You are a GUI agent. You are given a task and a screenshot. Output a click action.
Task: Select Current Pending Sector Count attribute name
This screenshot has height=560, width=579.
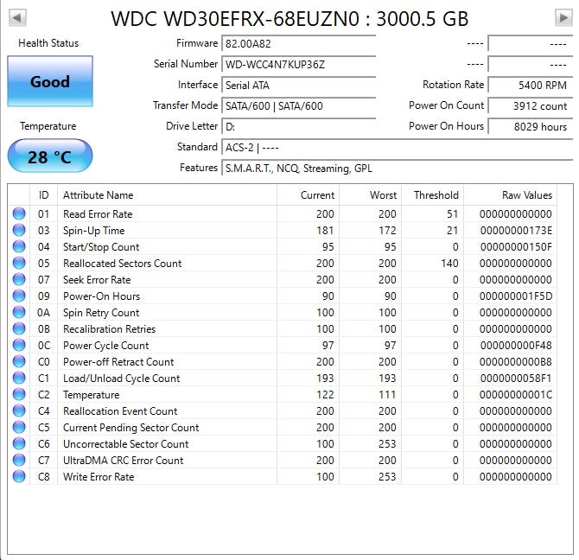point(131,428)
